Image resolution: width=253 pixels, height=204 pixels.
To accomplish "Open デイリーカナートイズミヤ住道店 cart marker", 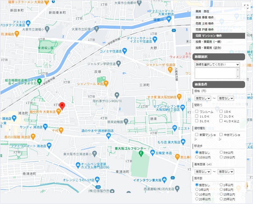I will tap(155, 39).
